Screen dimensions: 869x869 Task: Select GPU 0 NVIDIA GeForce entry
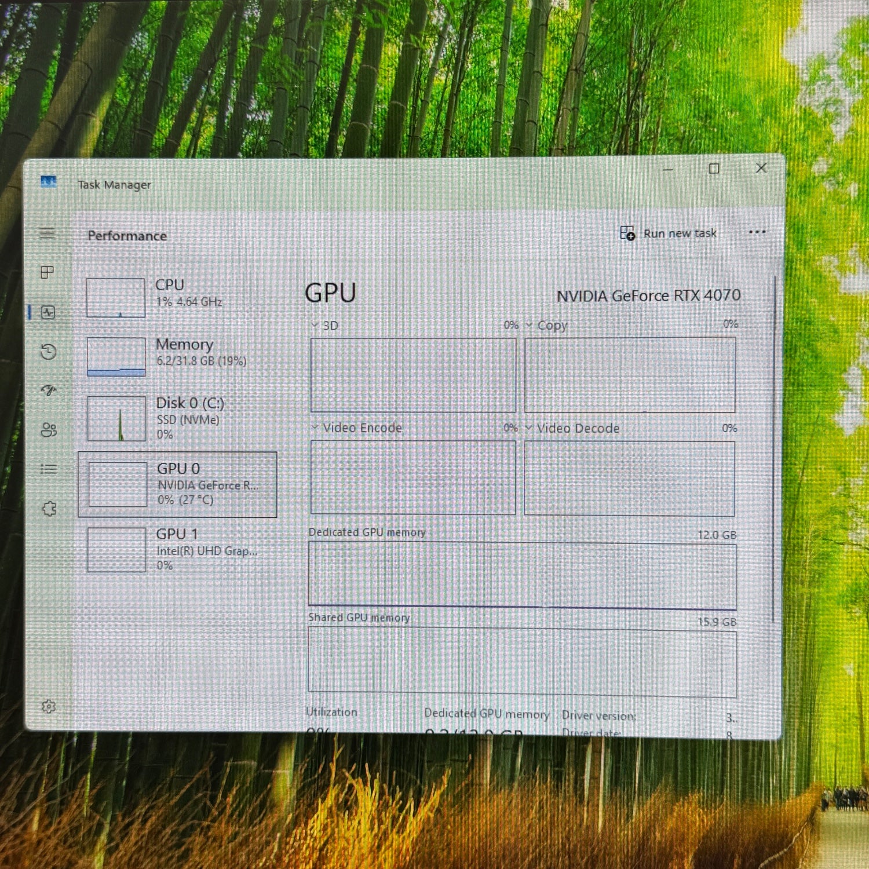tap(178, 484)
